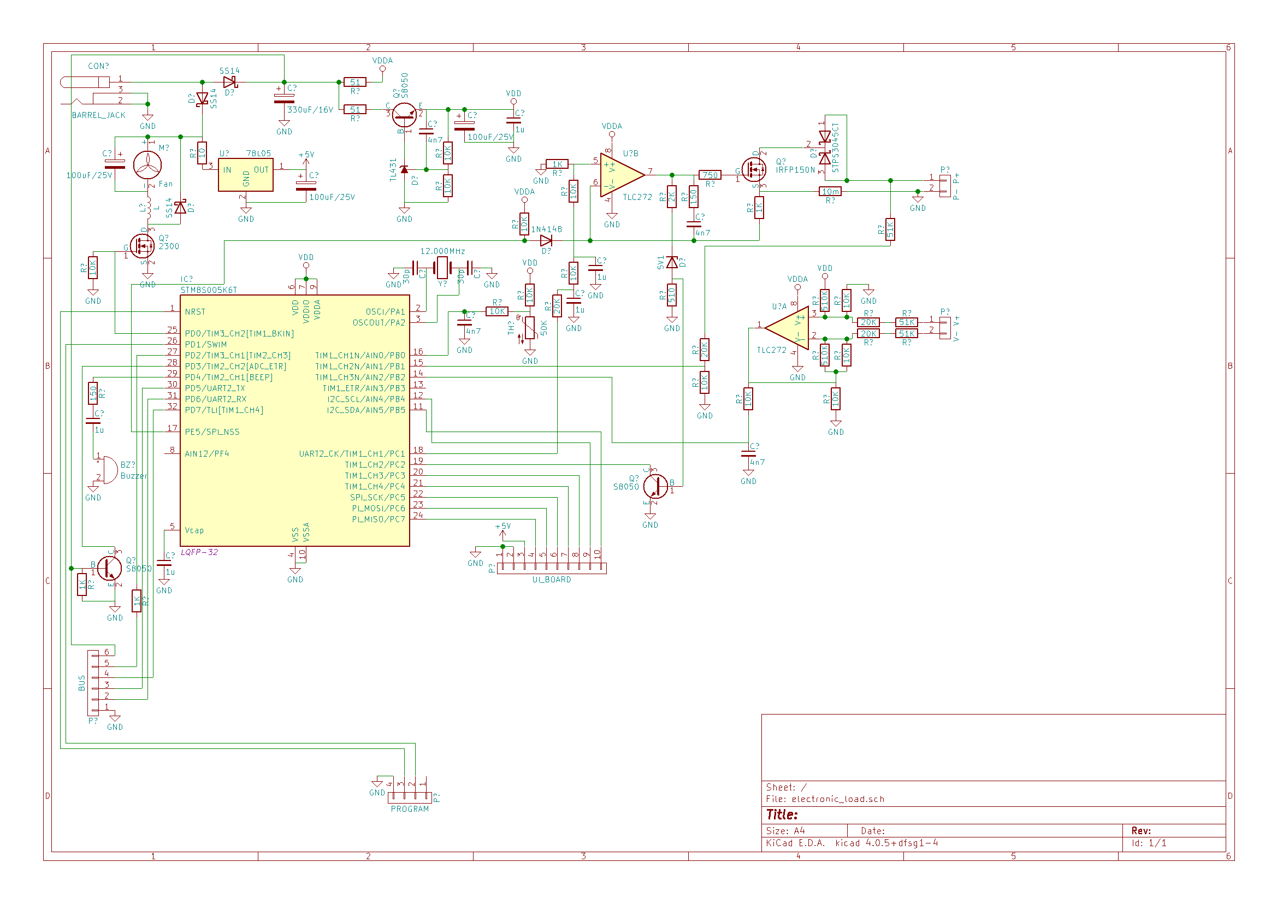Click the thermistor TH? 50K symbol
1277x903 pixels.
[x=529, y=328]
